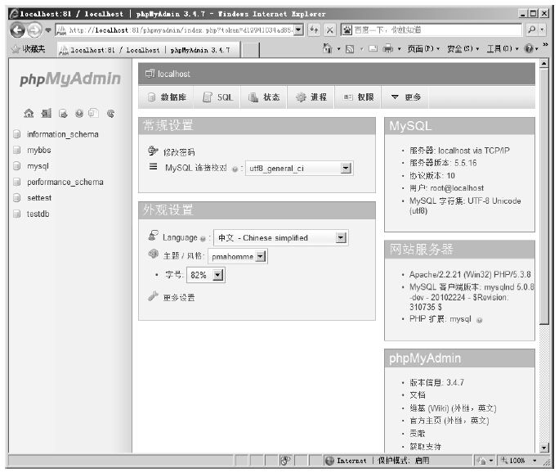
Task: Click the favorites star icon
Action: [16, 49]
